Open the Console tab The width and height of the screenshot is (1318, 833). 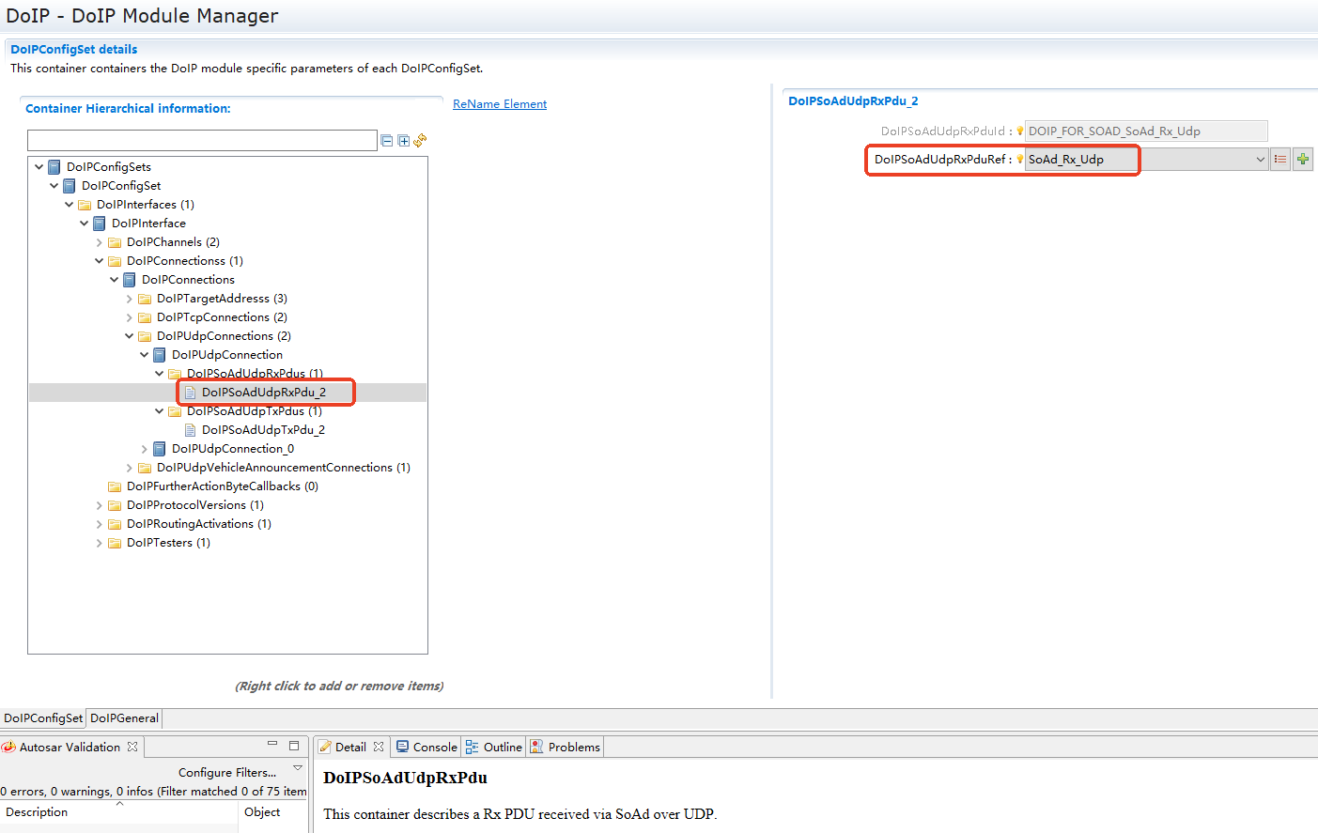point(426,748)
